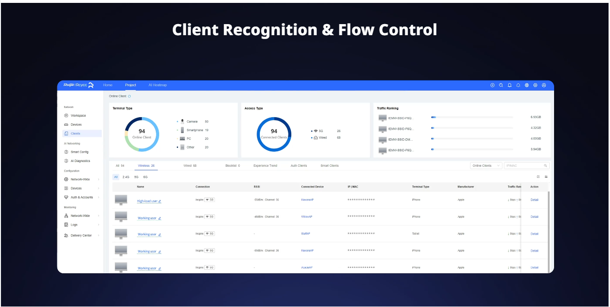The image size is (610, 307).
Task: Open the Online Clients dropdown
Action: pyautogui.click(x=486, y=166)
